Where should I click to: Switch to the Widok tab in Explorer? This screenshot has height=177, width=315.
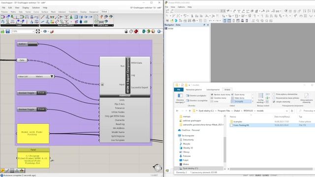(227, 89)
